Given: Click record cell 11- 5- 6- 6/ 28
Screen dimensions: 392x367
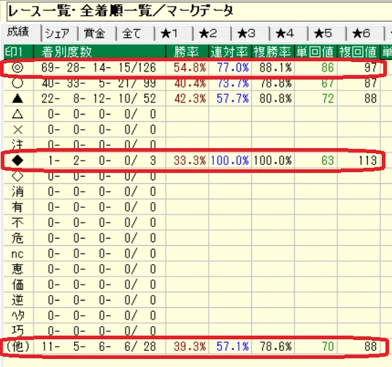Looking at the screenshot, I should pyautogui.click(x=99, y=347).
